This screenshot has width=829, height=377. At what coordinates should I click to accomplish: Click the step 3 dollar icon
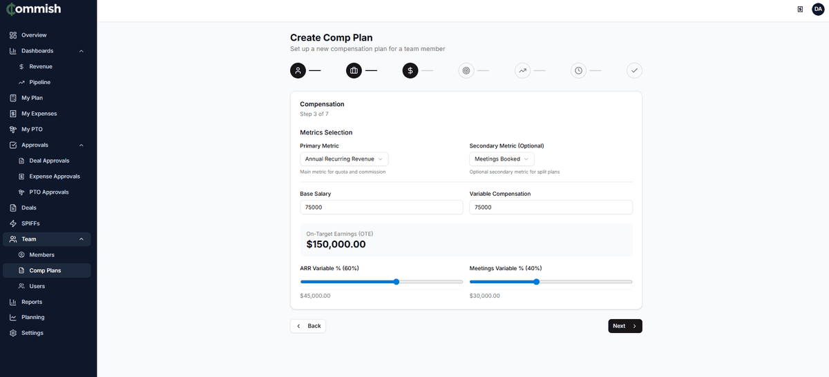click(x=410, y=70)
